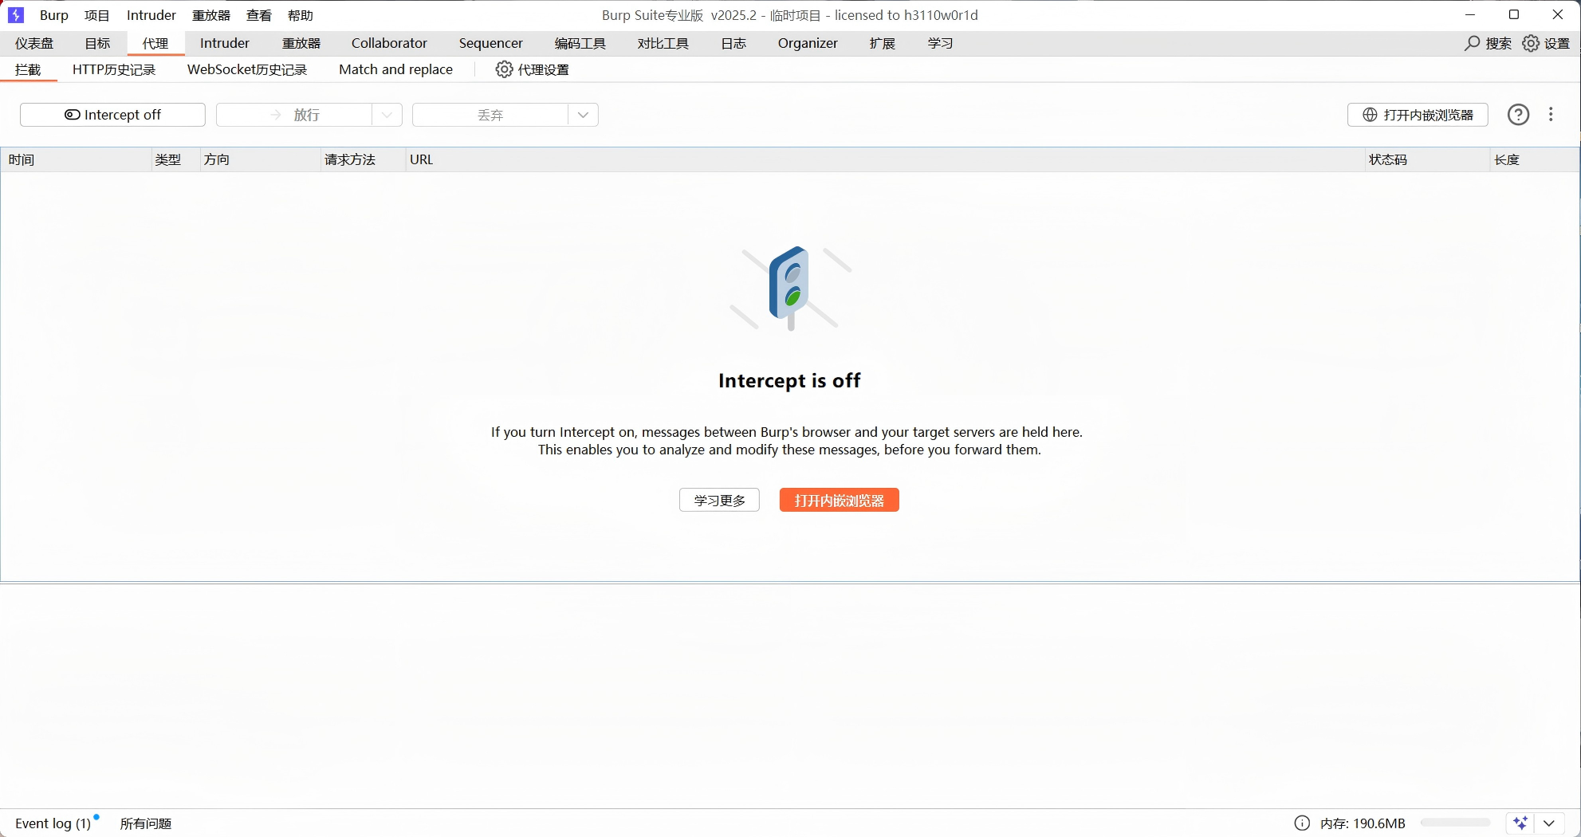
Task: Click the 放行 forward button
Action: [x=294, y=115]
